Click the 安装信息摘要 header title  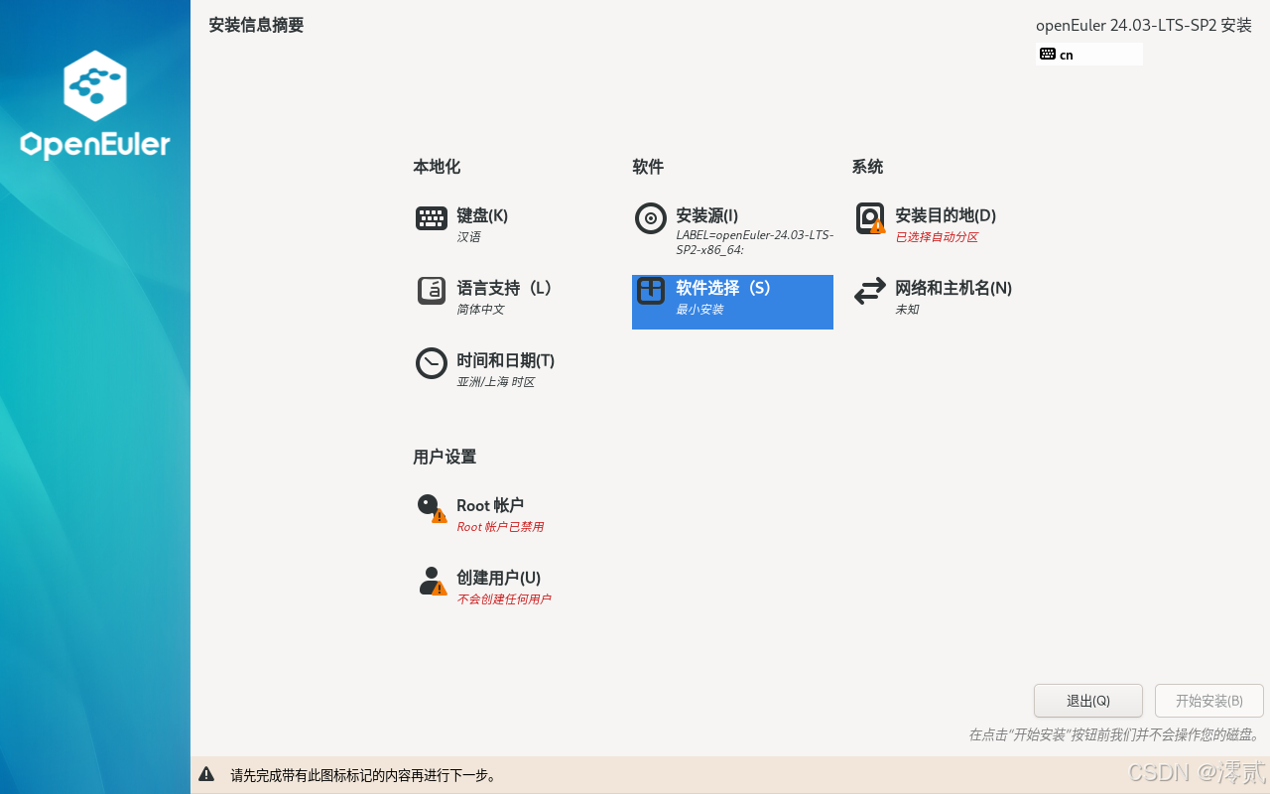256,25
